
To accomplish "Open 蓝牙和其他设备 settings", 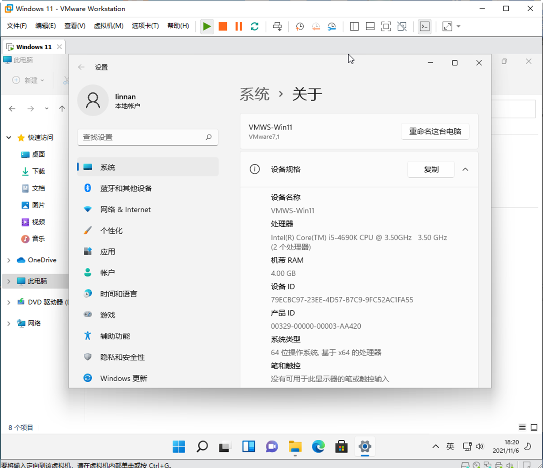I will 148,188.
